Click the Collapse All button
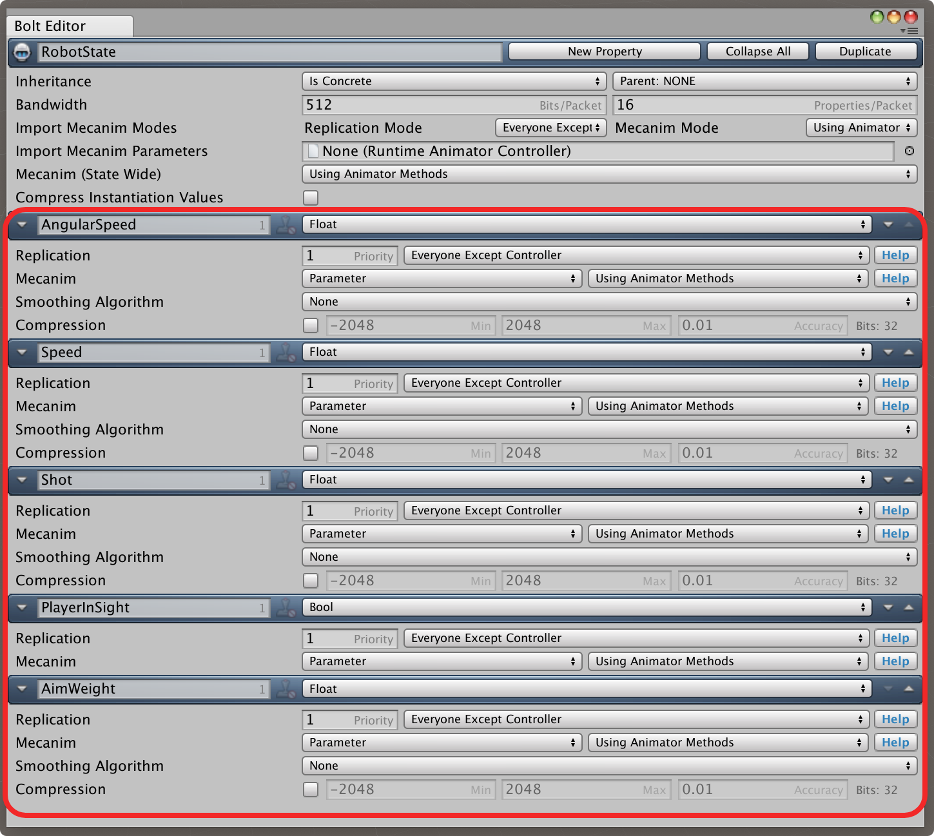Screen dimensions: 934x836 (758, 52)
